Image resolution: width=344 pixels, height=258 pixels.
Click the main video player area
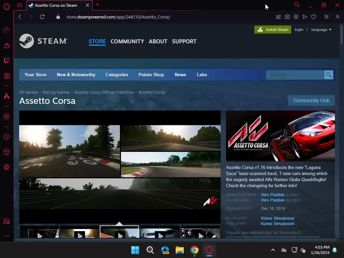[x=120, y=167]
